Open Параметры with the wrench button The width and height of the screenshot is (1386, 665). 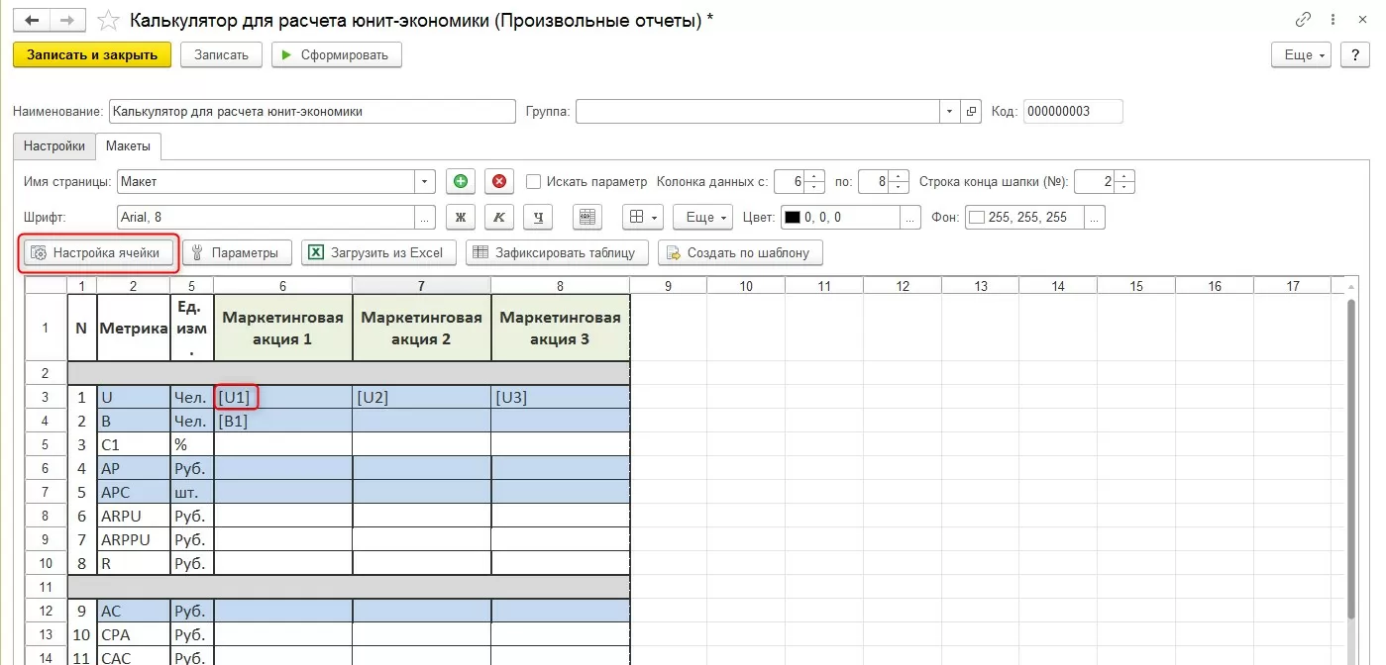pyautogui.click(x=237, y=252)
